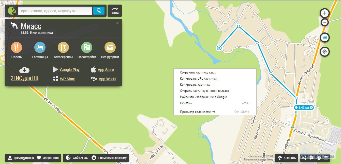Click the Apple logo icon
The width and height of the screenshot is (341, 164).
point(93,69)
